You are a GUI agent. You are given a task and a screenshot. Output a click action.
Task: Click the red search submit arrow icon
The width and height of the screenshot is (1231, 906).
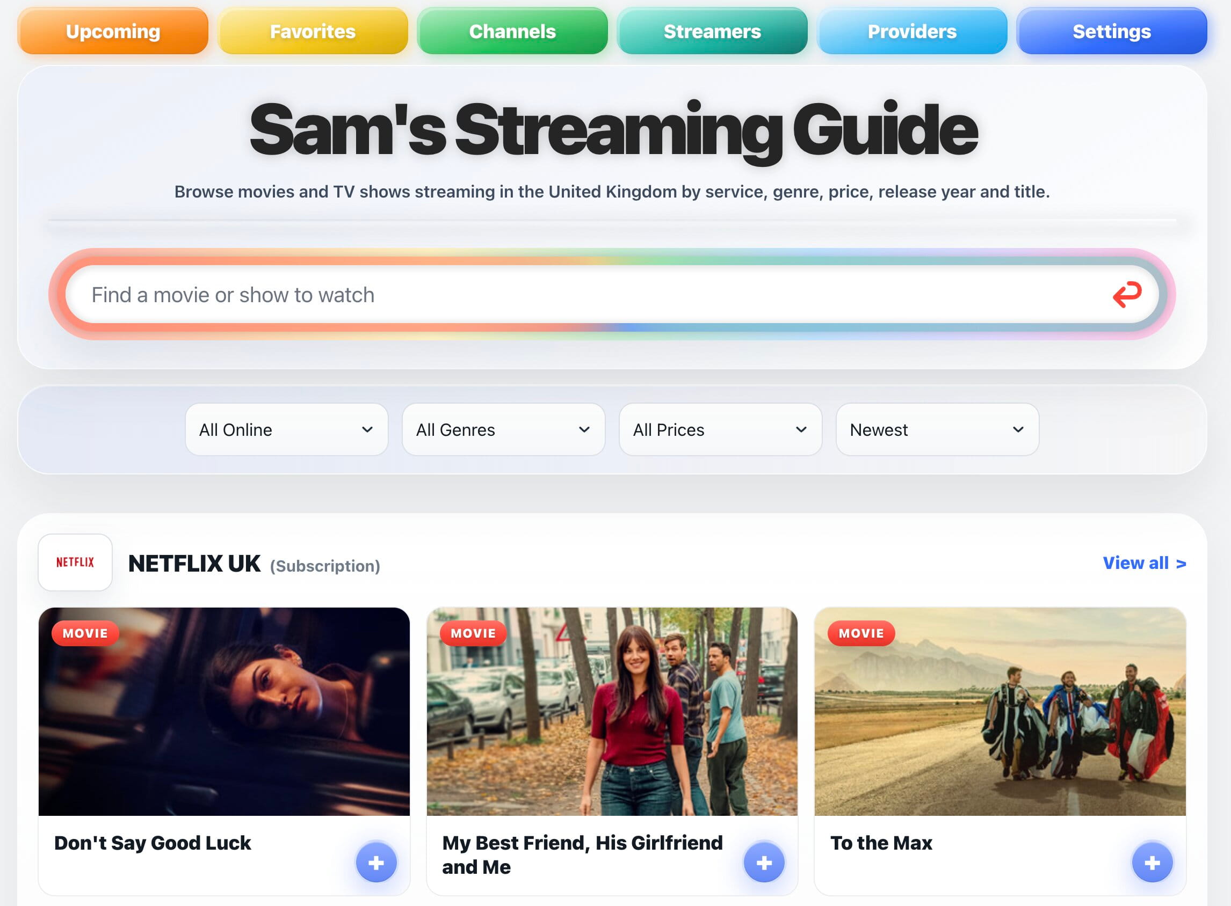(1127, 295)
